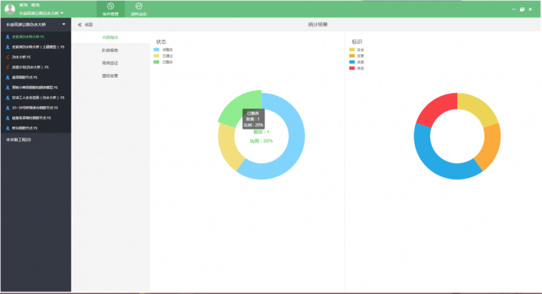Open the 资料动态 module icon
This screenshot has width=542, height=294.
138,6
